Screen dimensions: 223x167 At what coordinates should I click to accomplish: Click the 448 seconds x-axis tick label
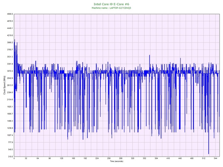[x=180, y=158]
